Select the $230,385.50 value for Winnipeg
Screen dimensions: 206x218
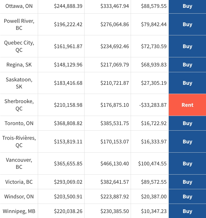(115, 211)
